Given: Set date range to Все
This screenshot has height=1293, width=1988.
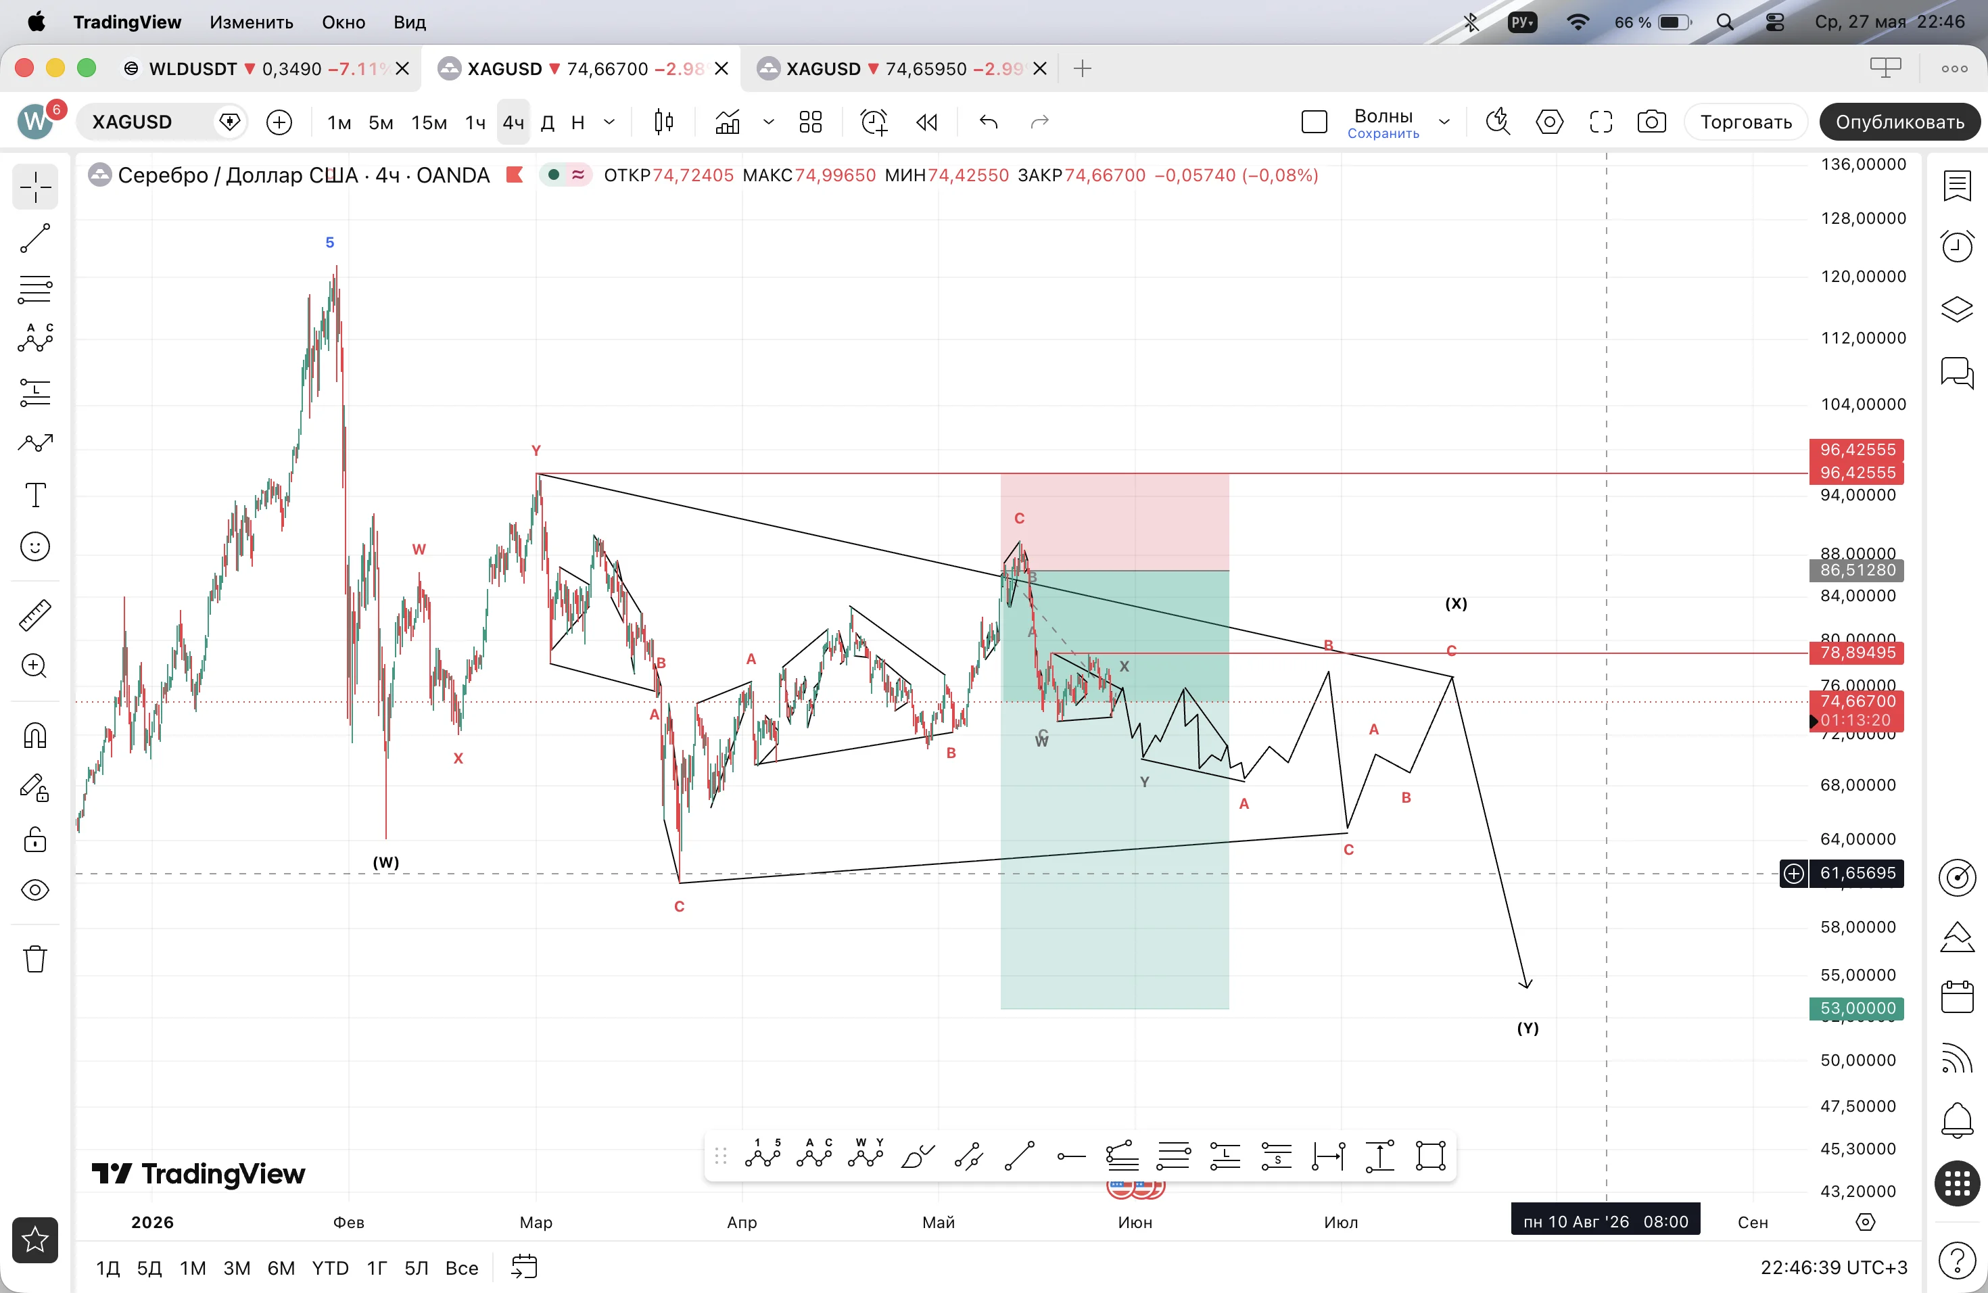Looking at the screenshot, I should click(462, 1268).
